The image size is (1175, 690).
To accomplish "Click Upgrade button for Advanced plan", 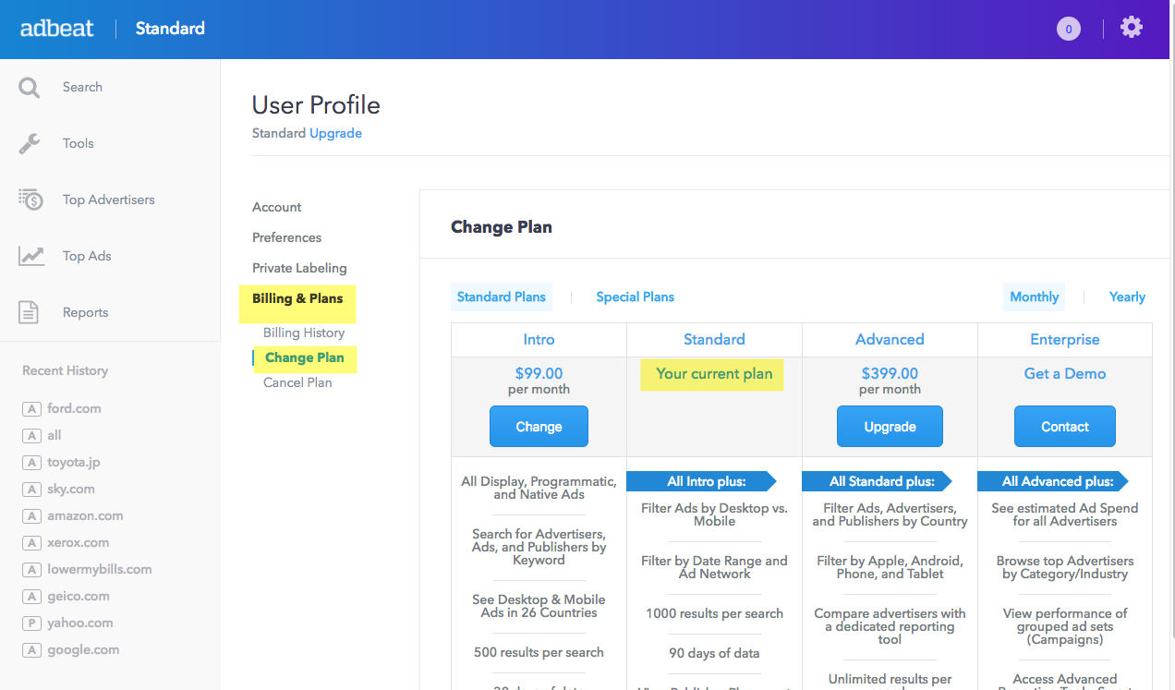I will pyautogui.click(x=890, y=427).
